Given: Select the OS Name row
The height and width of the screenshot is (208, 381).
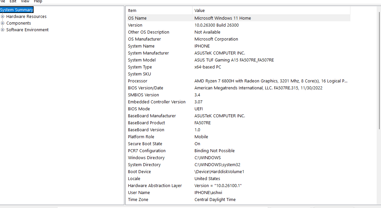Looking at the screenshot, I should (239, 18).
